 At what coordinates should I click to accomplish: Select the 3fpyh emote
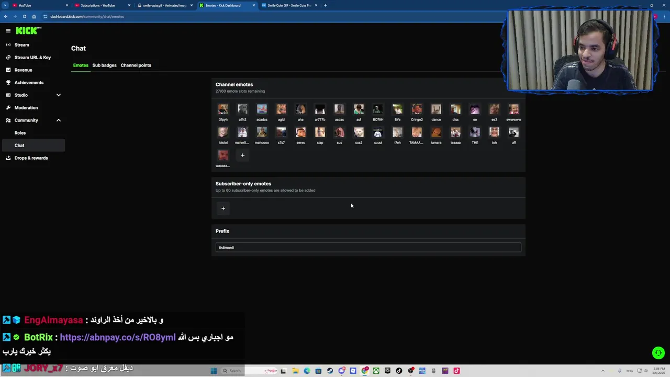coord(223,109)
